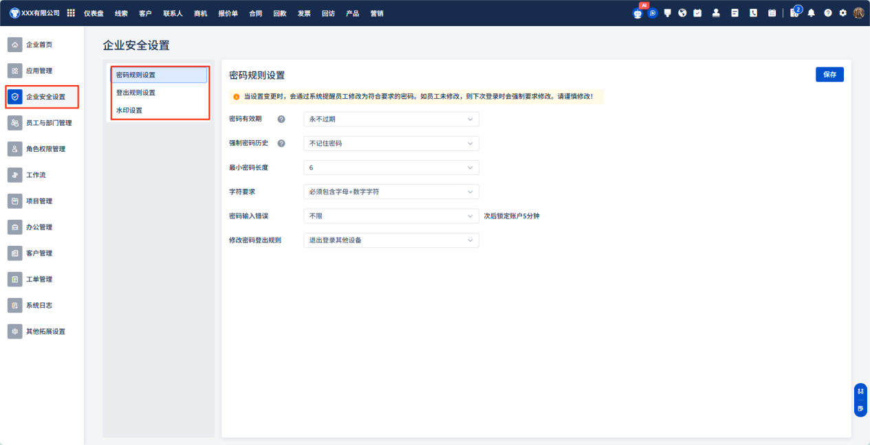Expand the 字符要求 dropdown
The image size is (870, 445).
click(391, 192)
